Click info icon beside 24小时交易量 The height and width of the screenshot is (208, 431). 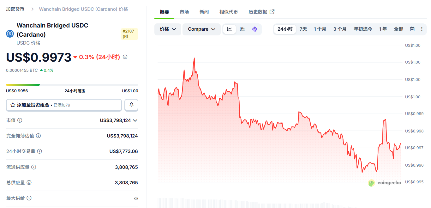pyautogui.click(x=39, y=151)
